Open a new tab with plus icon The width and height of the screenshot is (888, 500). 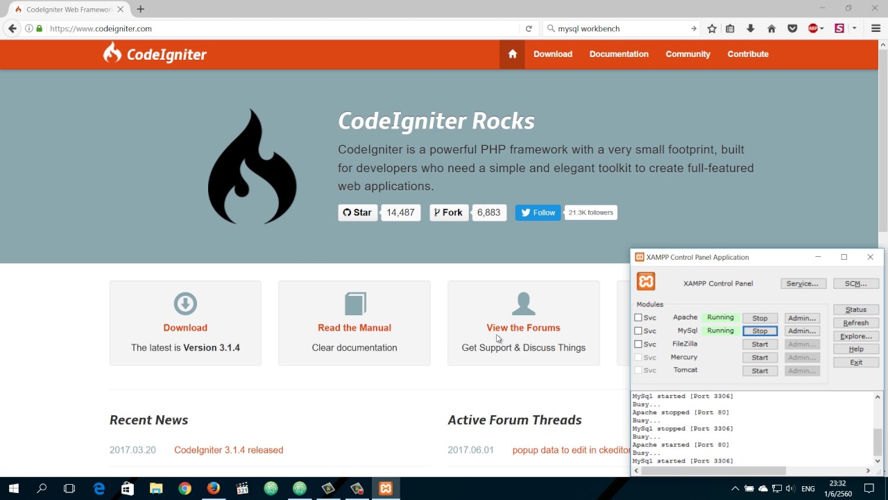141,9
